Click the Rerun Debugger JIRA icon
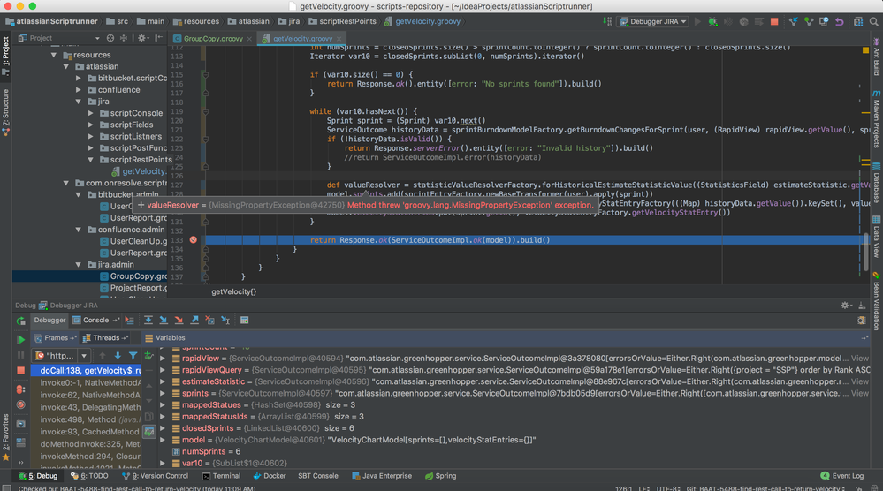Viewport: 883px width, 491px height. [20, 320]
